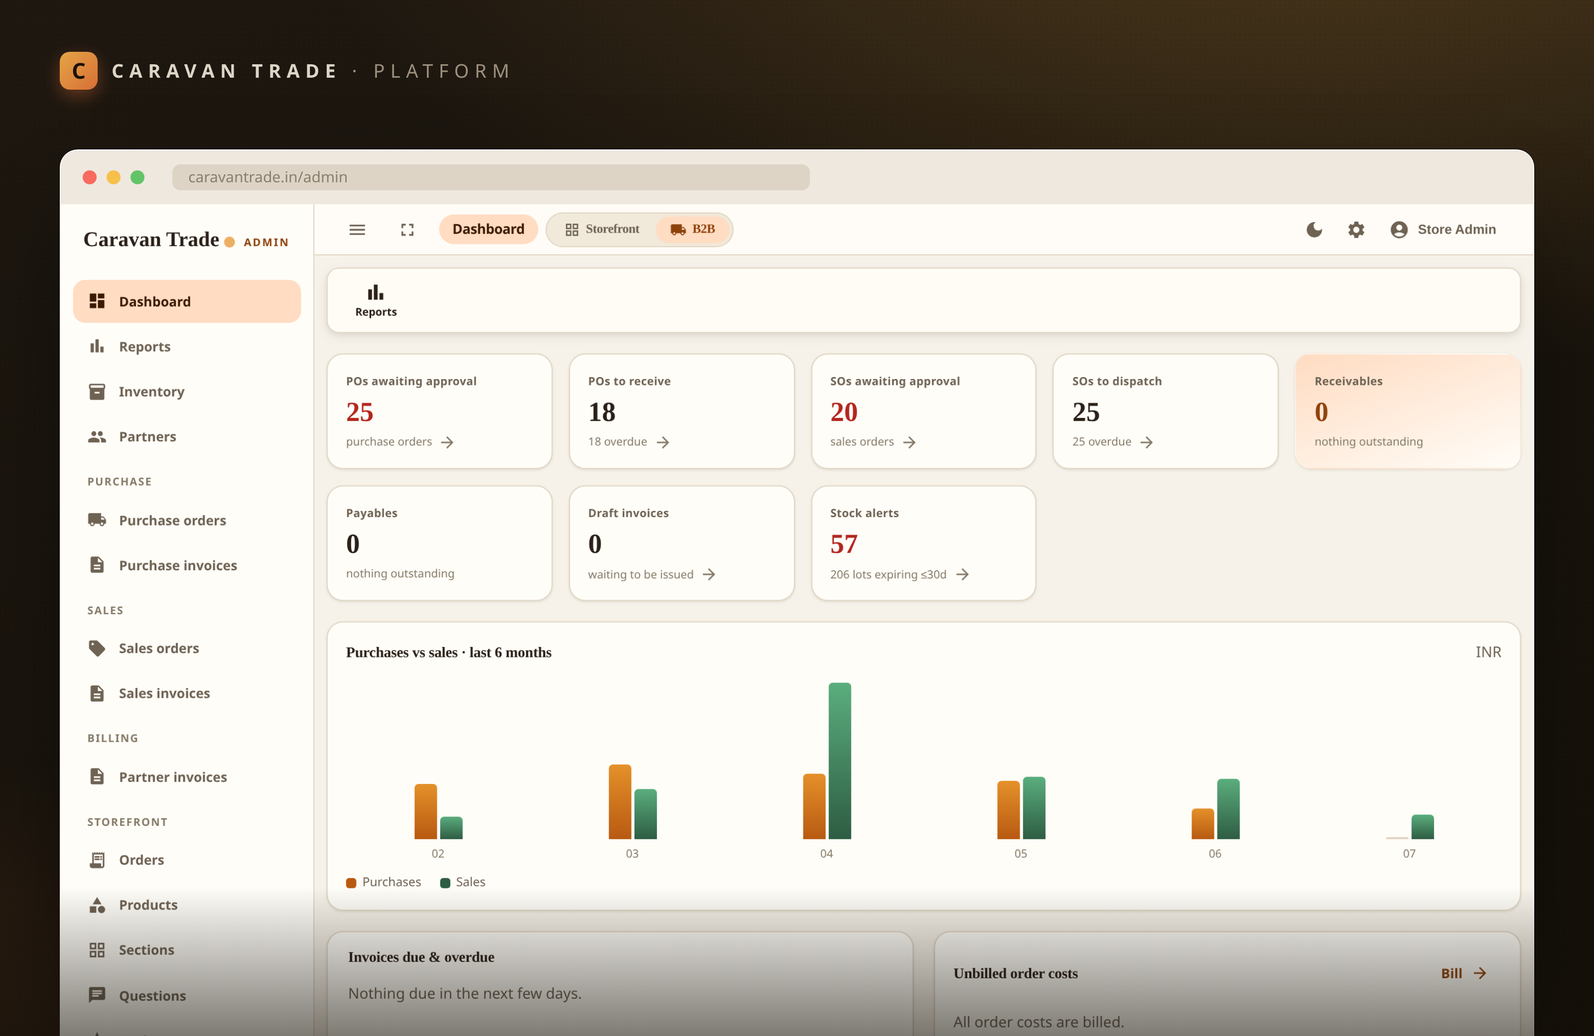Image resolution: width=1594 pixels, height=1036 pixels.
Task: Open Sections in the sidebar
Action: pos(187,950)
